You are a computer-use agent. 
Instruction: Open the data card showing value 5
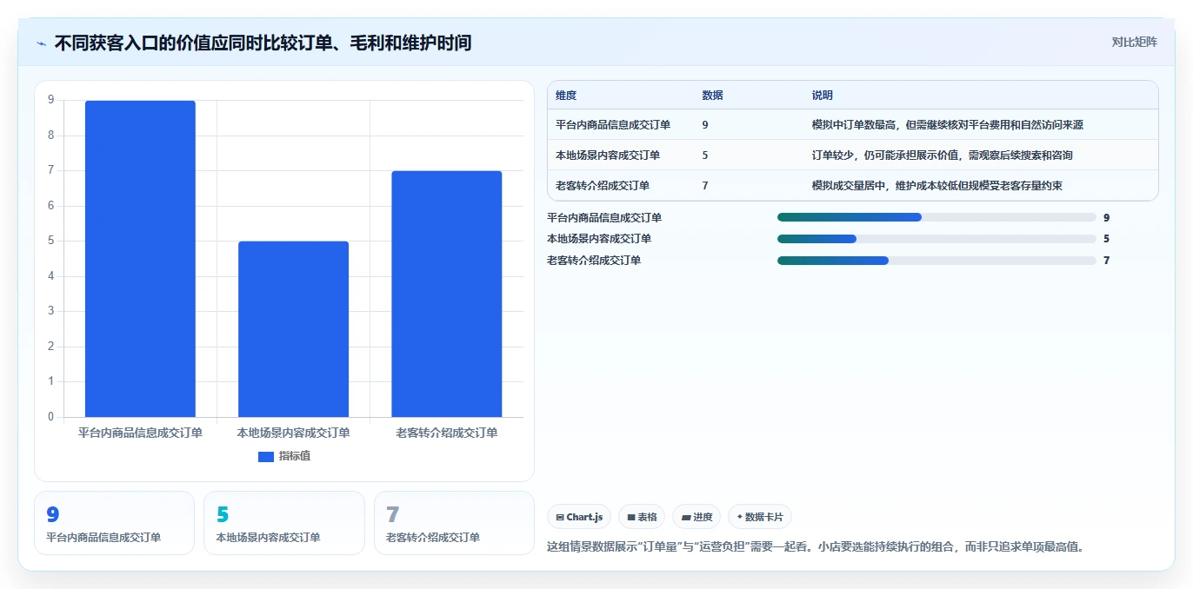[284, 523]
